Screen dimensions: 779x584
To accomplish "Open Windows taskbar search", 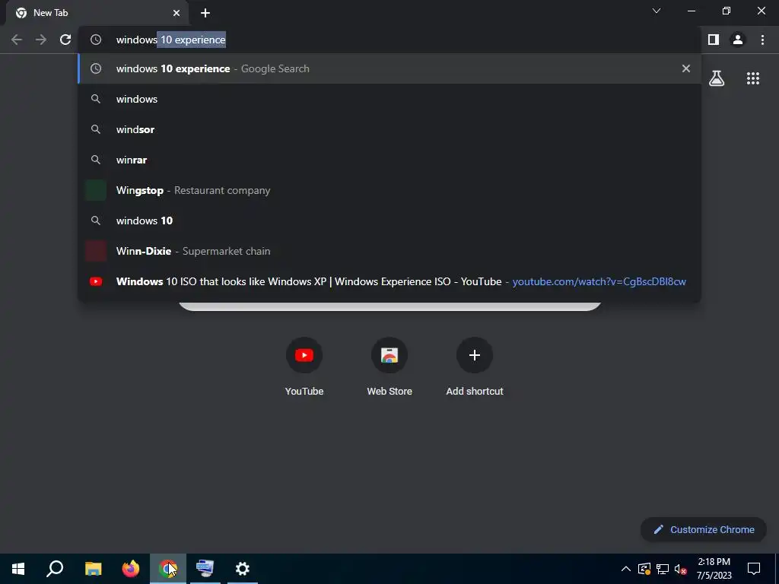I will [55, 569].
